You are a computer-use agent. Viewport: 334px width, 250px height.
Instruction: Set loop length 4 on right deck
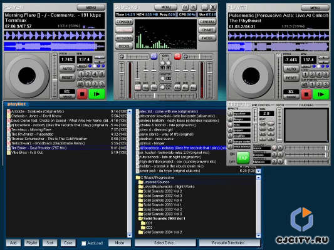coord(319,74)
